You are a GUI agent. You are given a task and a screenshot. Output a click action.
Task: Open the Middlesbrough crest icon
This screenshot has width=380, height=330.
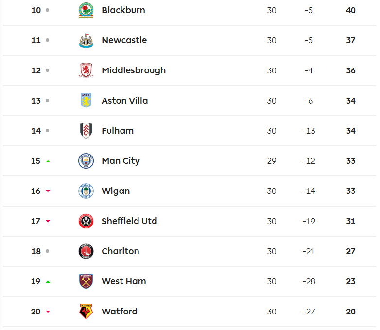click(86, 70)
